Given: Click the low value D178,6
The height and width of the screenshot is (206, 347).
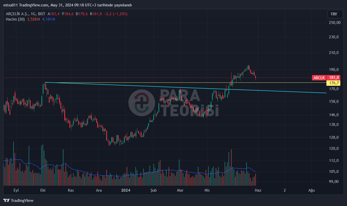Looking at the screenshot, I should [82, 14].
